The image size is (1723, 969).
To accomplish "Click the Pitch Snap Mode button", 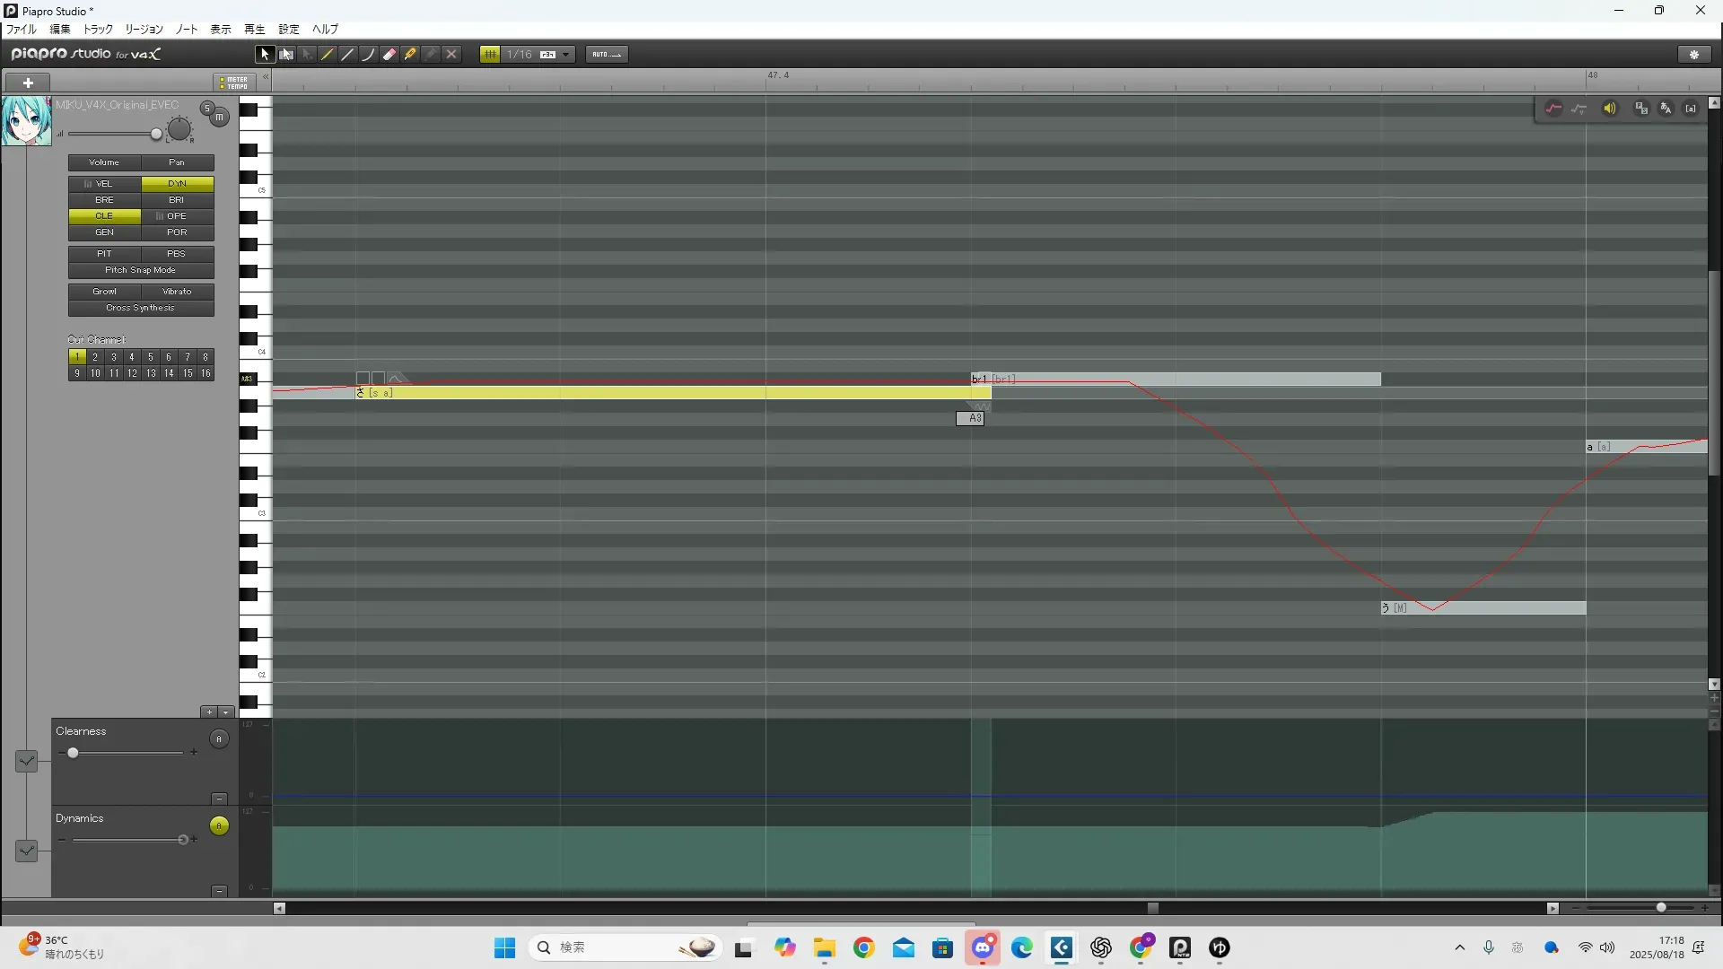I will coord(141,270).
